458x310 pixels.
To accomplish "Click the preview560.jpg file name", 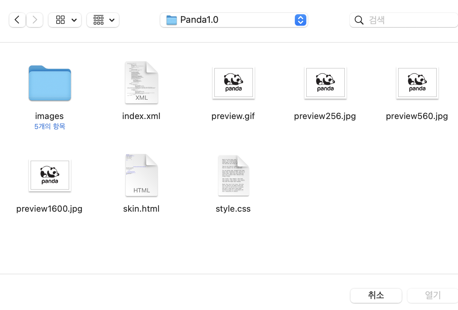I will pos(417,116).
